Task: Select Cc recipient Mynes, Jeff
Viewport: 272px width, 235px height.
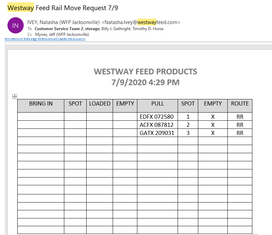Action: click(62, 34)
